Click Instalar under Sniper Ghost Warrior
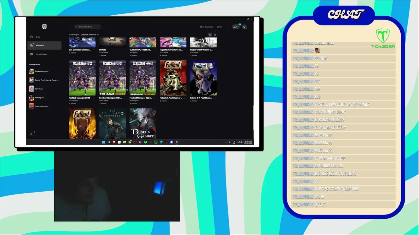This screenshot has height=235, width=419. [194, 55]
